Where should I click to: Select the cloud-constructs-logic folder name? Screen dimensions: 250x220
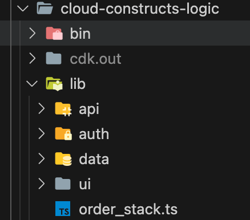pos(140,9)
